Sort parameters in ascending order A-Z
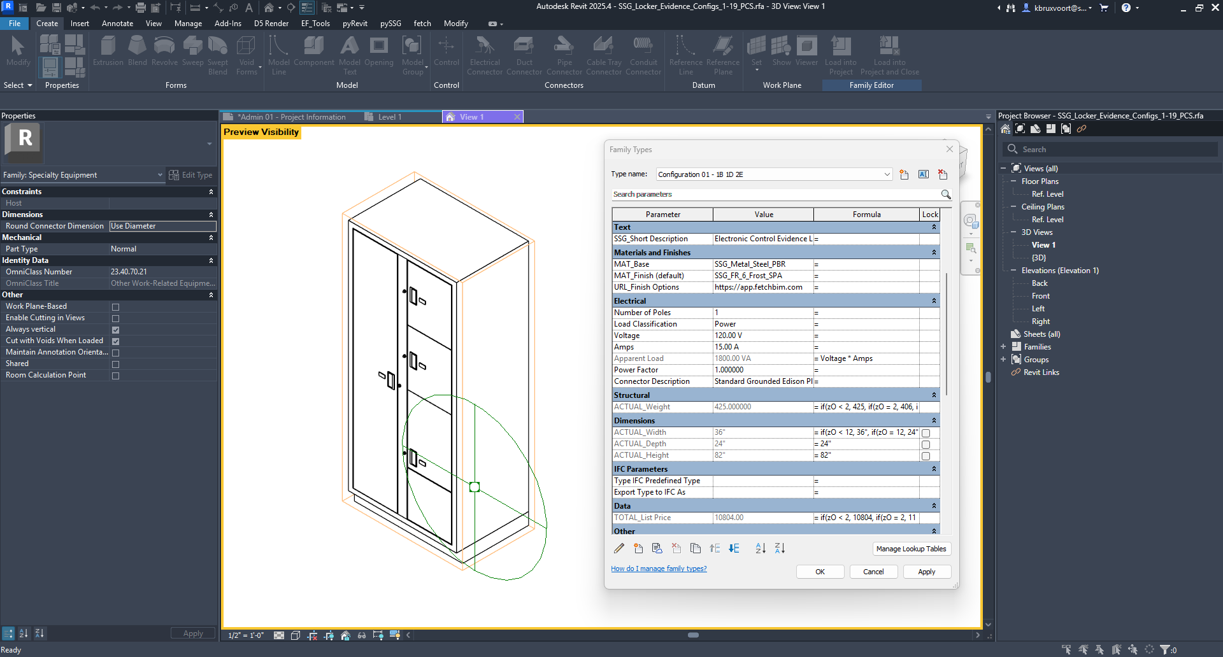Viewport: 1223px width, 657px height. tap(761, 548)
